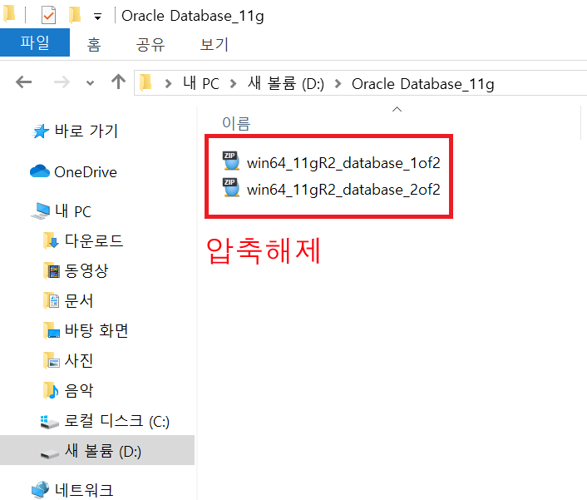The image size is (587, 500).
Task: Switch to the 홈 ribbon tab
Action: coord(94,44)
